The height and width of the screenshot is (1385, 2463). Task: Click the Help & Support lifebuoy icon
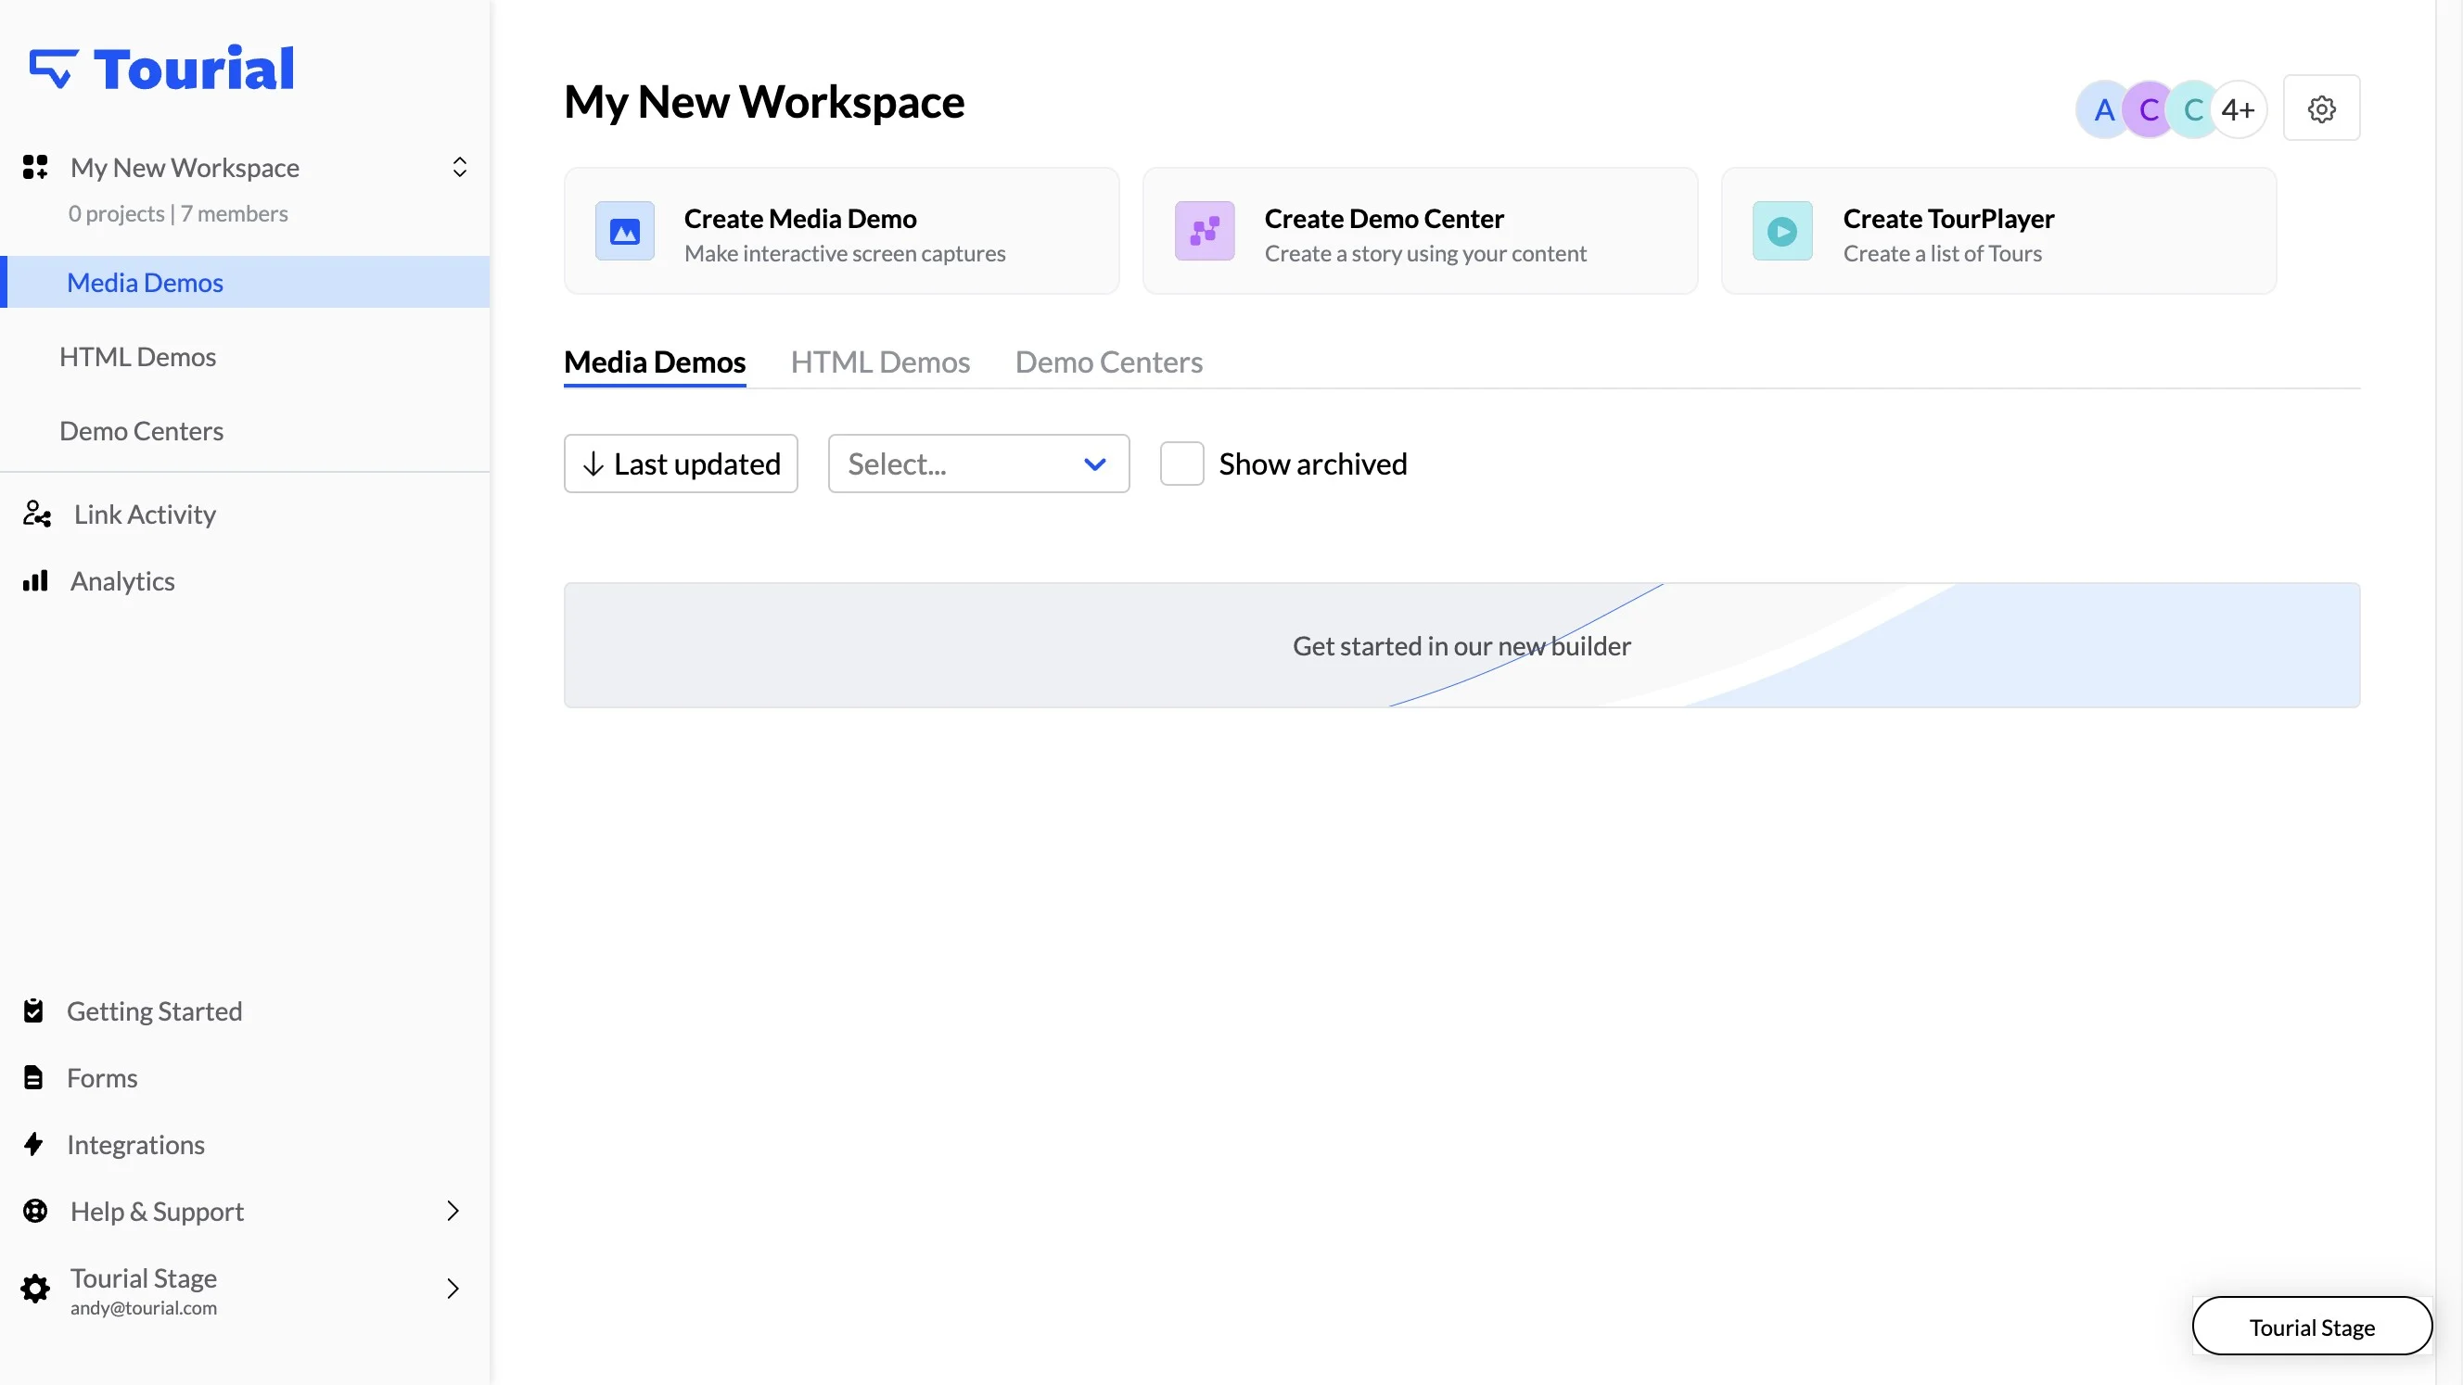point(35,1212)
